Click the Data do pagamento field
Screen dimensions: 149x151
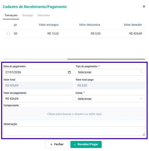point(38,72)
